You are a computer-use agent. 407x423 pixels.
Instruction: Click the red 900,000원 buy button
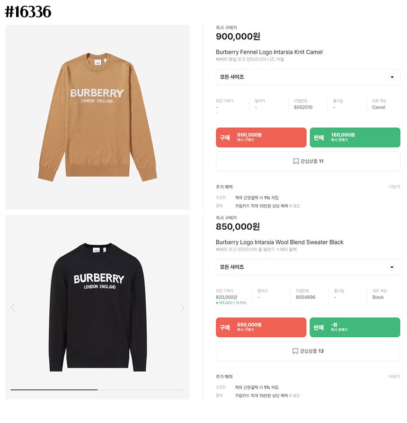(x=261, y=137)
